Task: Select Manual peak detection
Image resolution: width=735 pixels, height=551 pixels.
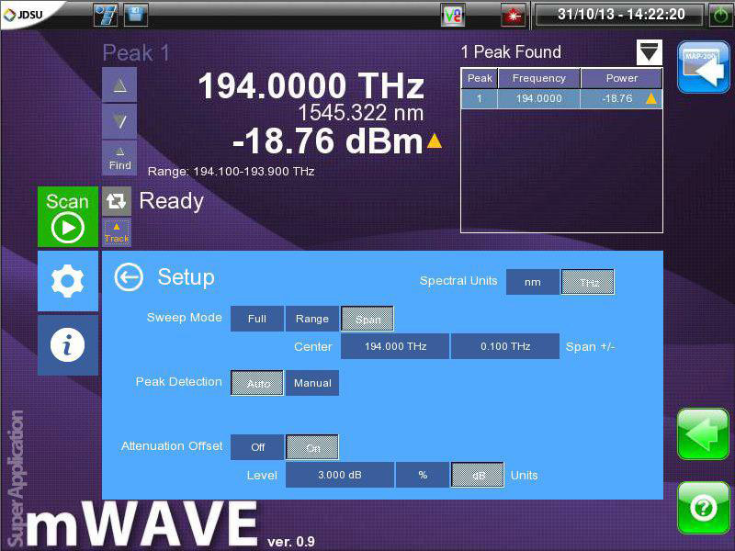Action: pos(312,383)
